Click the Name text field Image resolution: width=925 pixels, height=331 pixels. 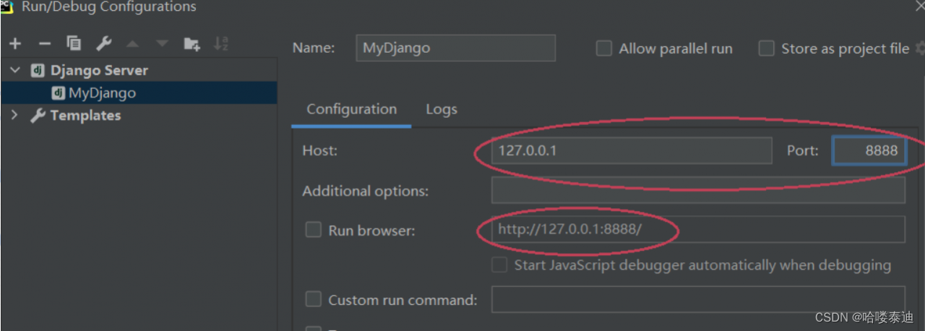455,48
